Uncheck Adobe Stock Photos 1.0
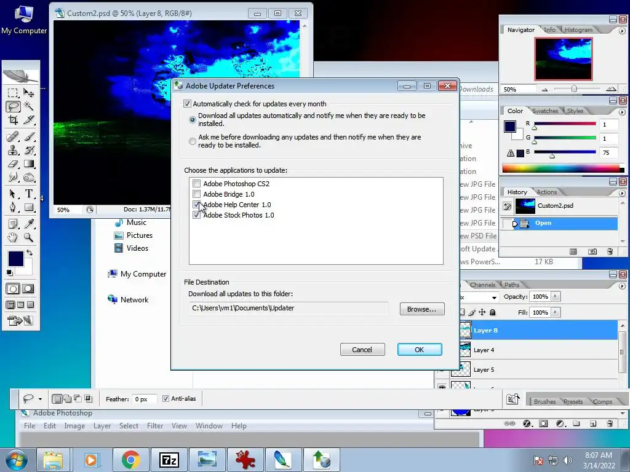Viewport: 630px width, 472px height. pyautogui.click(x=196, y=215)
